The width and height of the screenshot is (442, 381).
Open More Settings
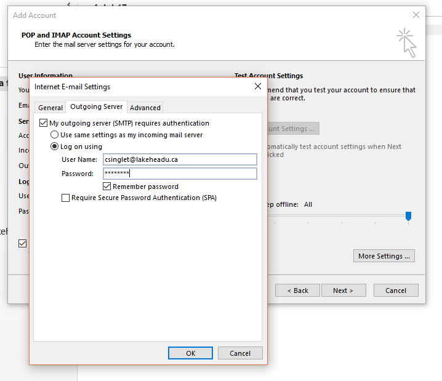coord(384,256)
